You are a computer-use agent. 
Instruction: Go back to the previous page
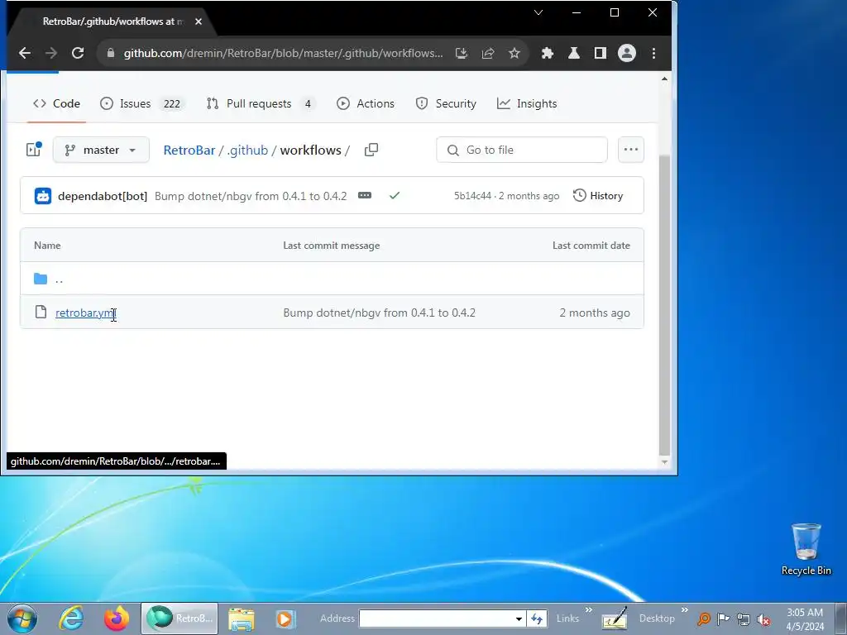24,53
